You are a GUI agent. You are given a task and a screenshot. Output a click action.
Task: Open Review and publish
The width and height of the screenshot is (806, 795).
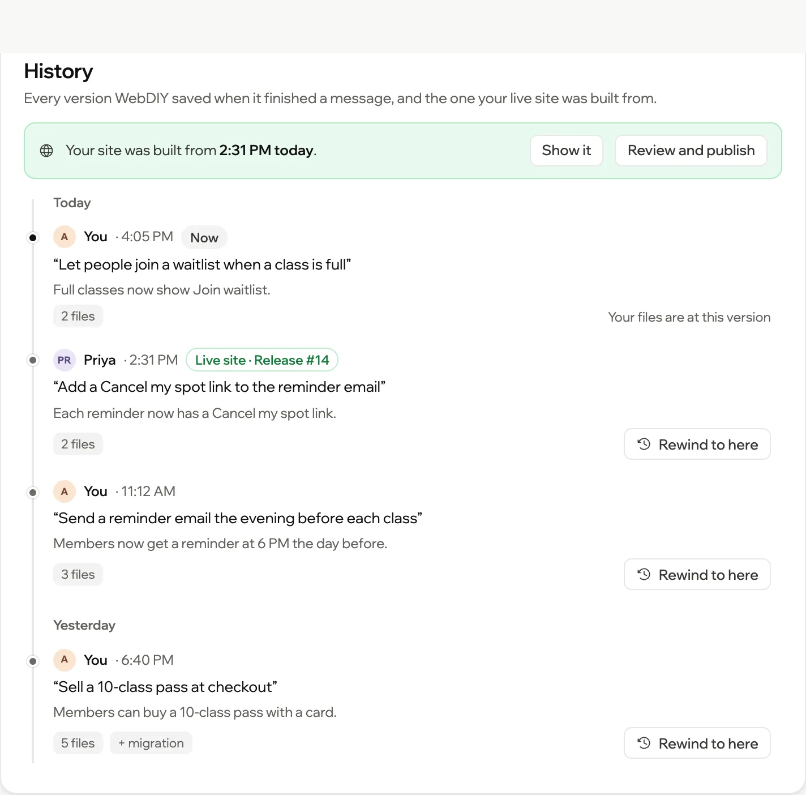(x=691, y=151)
